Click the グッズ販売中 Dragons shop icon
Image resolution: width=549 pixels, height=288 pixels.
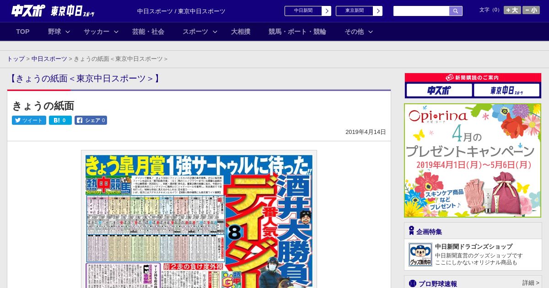point(420,255)
